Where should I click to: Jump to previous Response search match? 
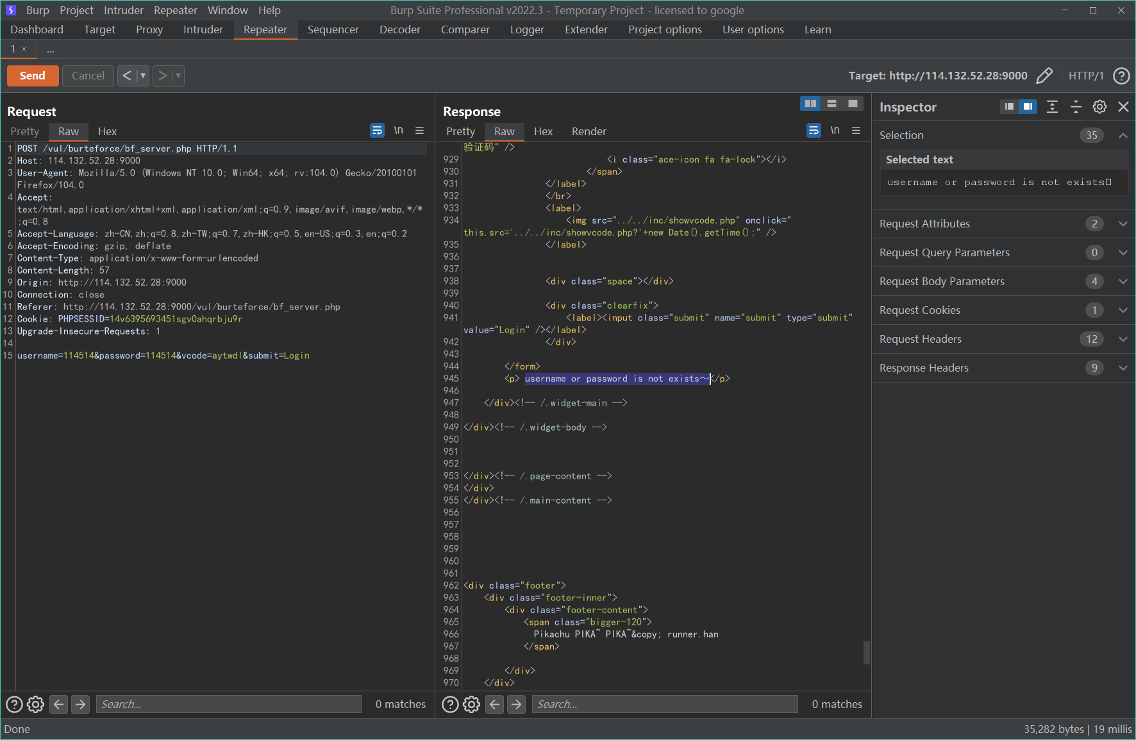(495, 705)
